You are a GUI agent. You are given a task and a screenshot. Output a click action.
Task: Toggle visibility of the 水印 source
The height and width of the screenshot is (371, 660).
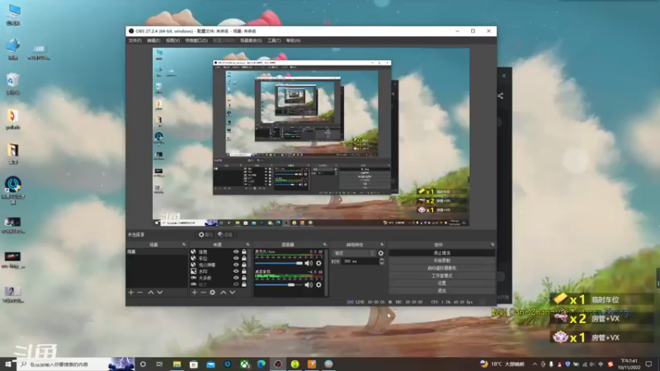(x=236, y=271)
